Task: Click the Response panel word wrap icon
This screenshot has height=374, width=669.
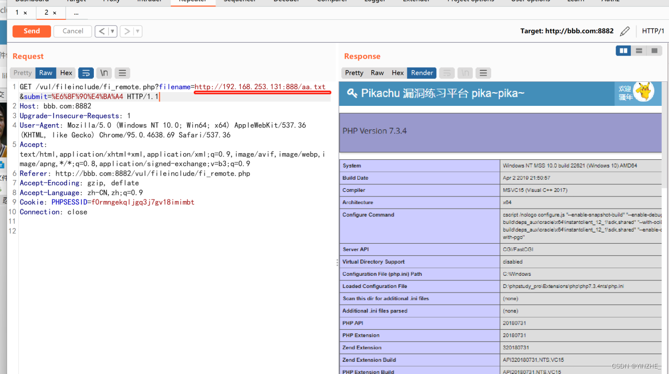Action: click(x=447, y=73)
